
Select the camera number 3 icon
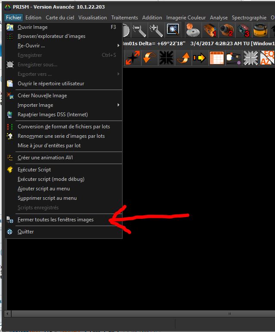(244, 30)
